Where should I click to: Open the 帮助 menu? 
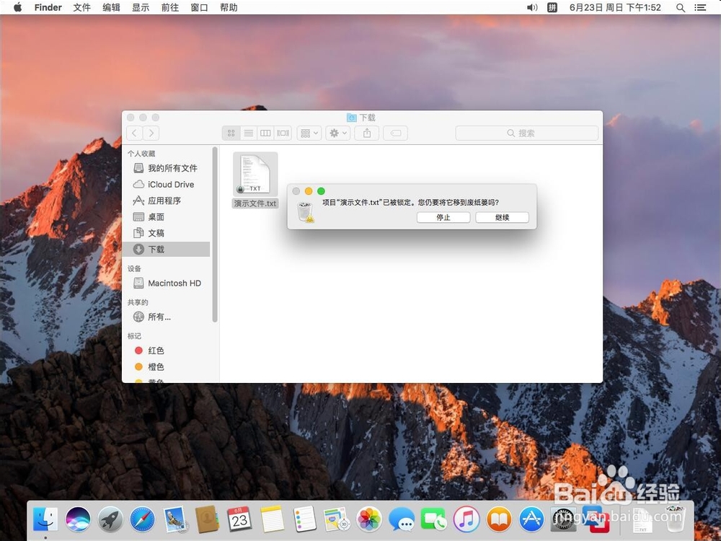(x=229, y=7)
